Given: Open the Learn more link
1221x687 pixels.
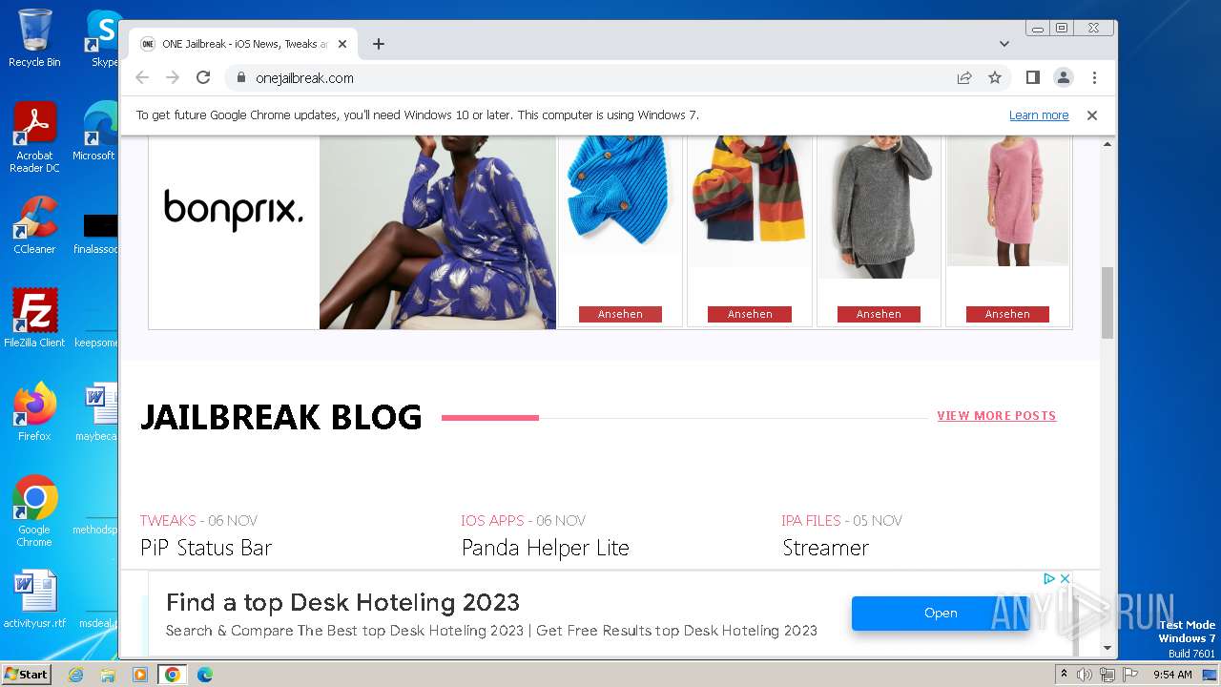Looking at the screenshot, I should 1039,115.
